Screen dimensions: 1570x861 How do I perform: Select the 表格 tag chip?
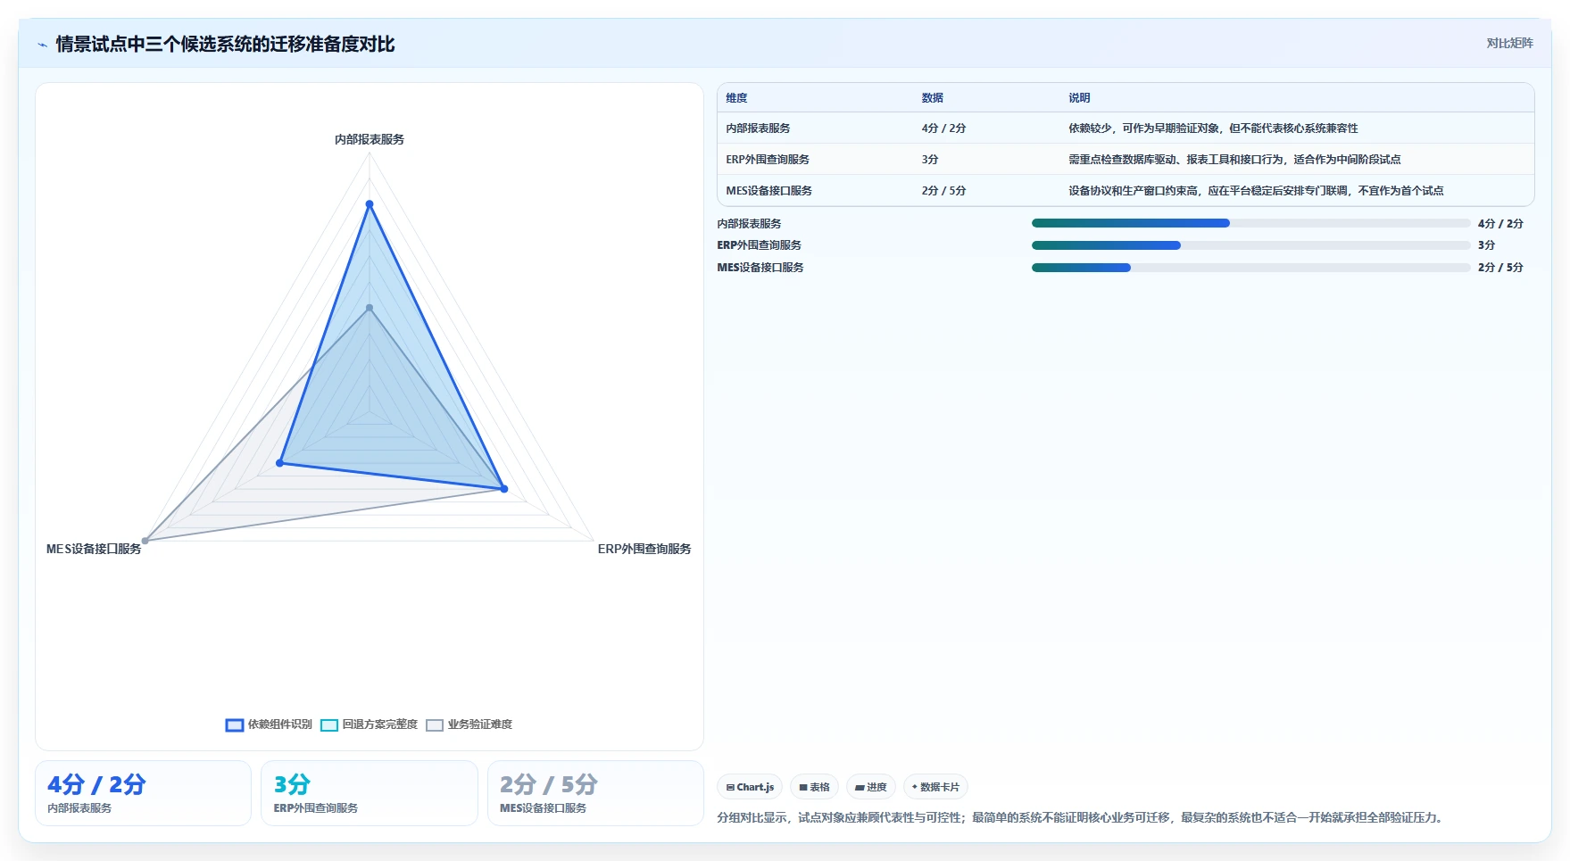[814, 787]
